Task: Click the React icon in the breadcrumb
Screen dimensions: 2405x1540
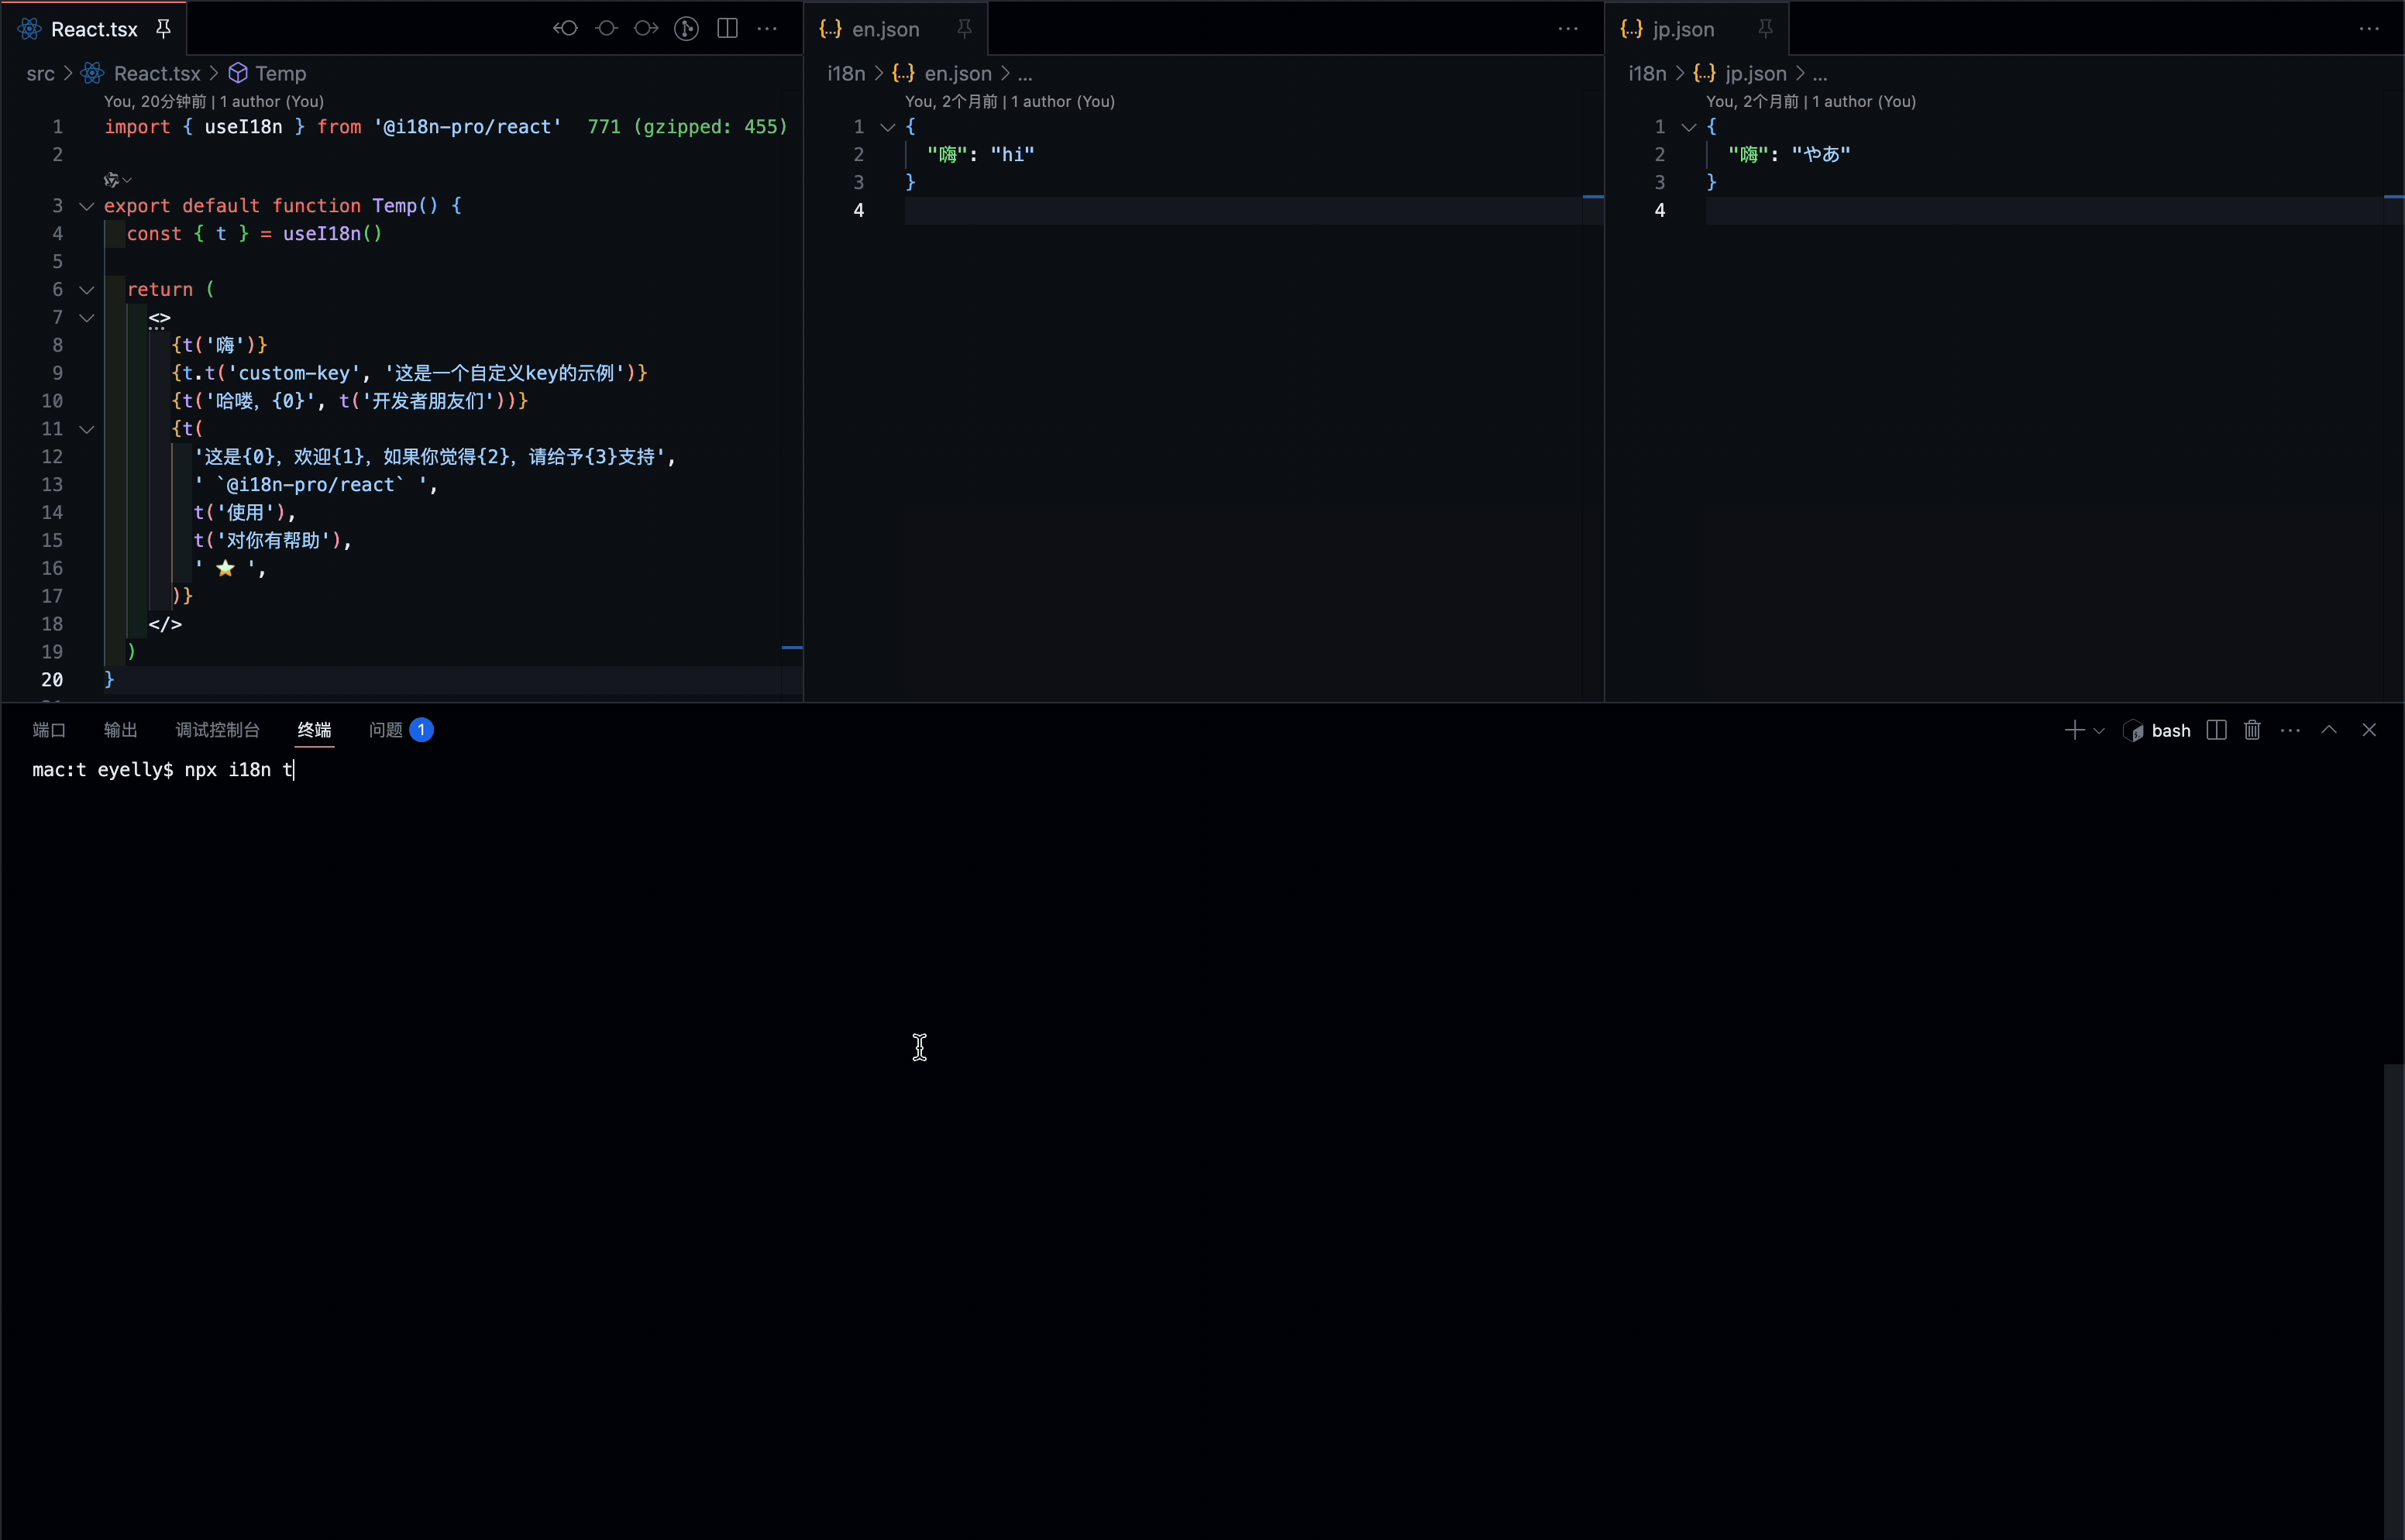Action: pos(92,73)
